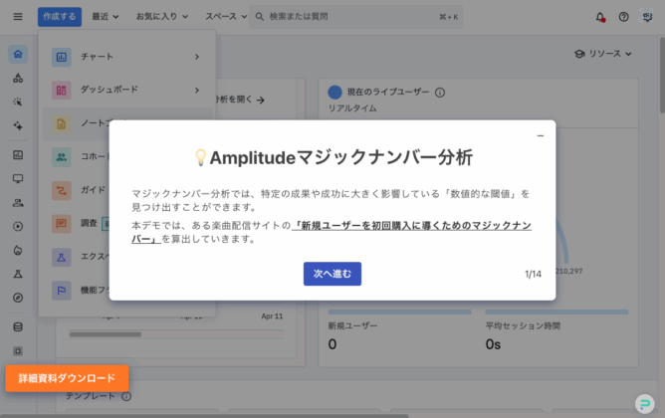Click the experiment flask icon in menu
Viewport: 665px width, 418px height.
coord(62,257)
